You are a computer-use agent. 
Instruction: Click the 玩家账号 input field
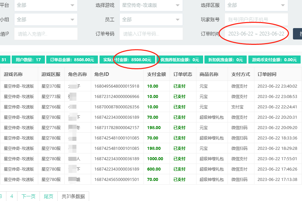tap(256, 19)
